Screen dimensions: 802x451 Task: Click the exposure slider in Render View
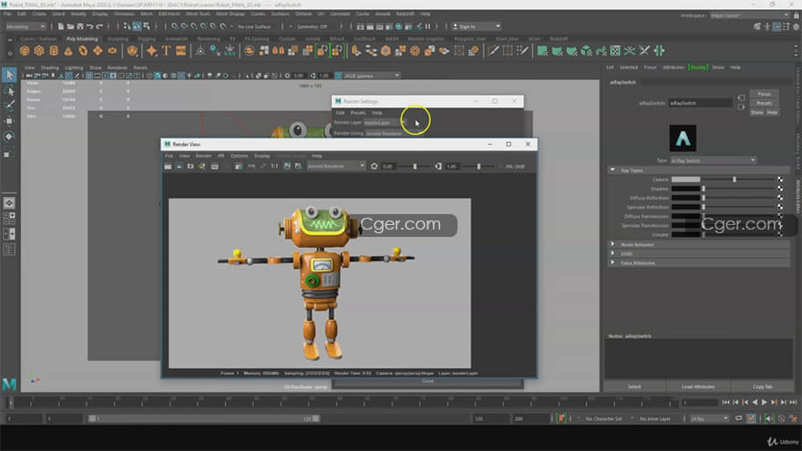415,166
